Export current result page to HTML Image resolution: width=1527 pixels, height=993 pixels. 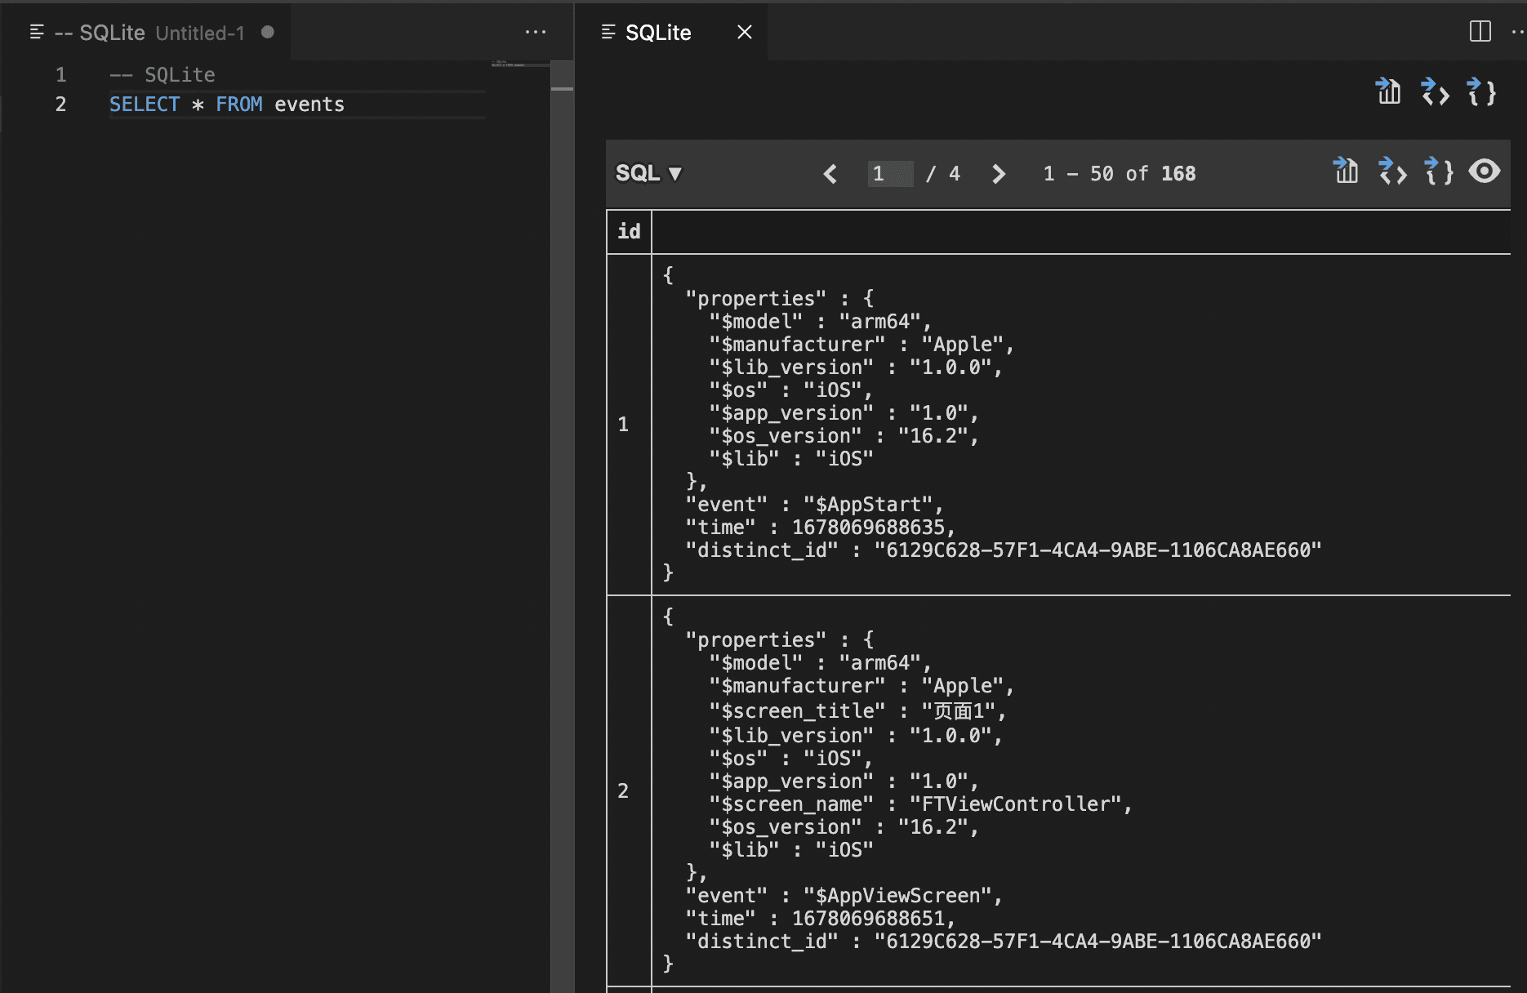coord(1393,172)
